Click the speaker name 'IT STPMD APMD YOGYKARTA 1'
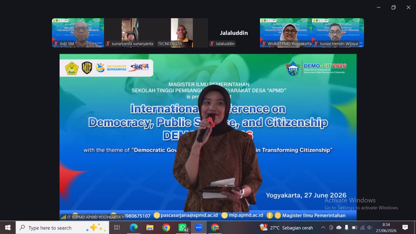The image size is (416, 234). 96,217
